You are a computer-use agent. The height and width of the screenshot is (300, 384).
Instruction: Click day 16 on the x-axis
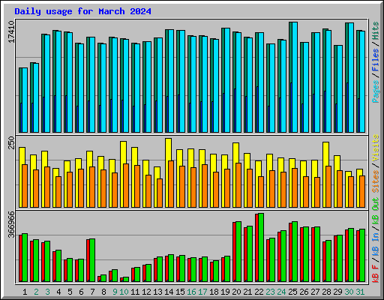point(191,292)
